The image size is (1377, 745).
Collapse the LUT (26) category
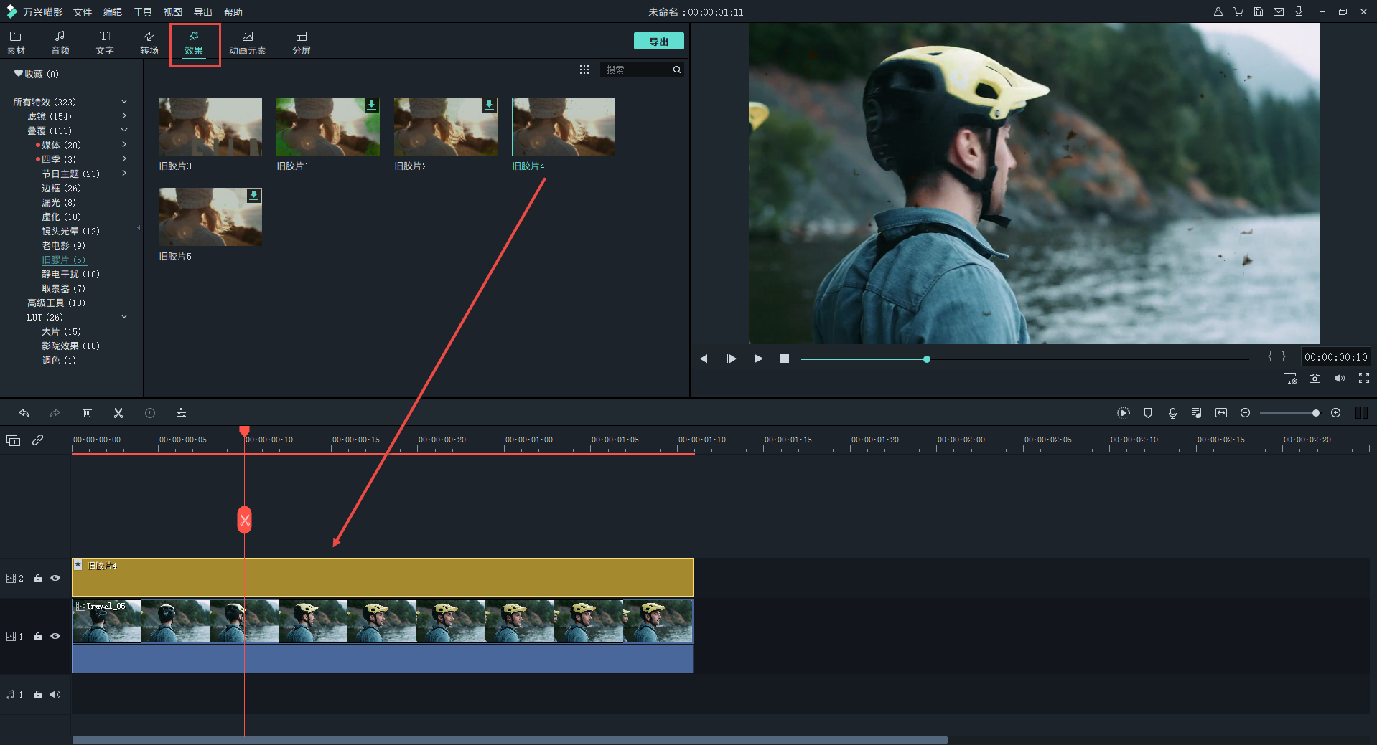coord(124,317)
